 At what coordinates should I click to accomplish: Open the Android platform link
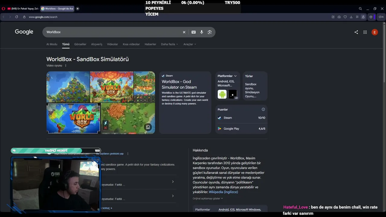[223, 210]
